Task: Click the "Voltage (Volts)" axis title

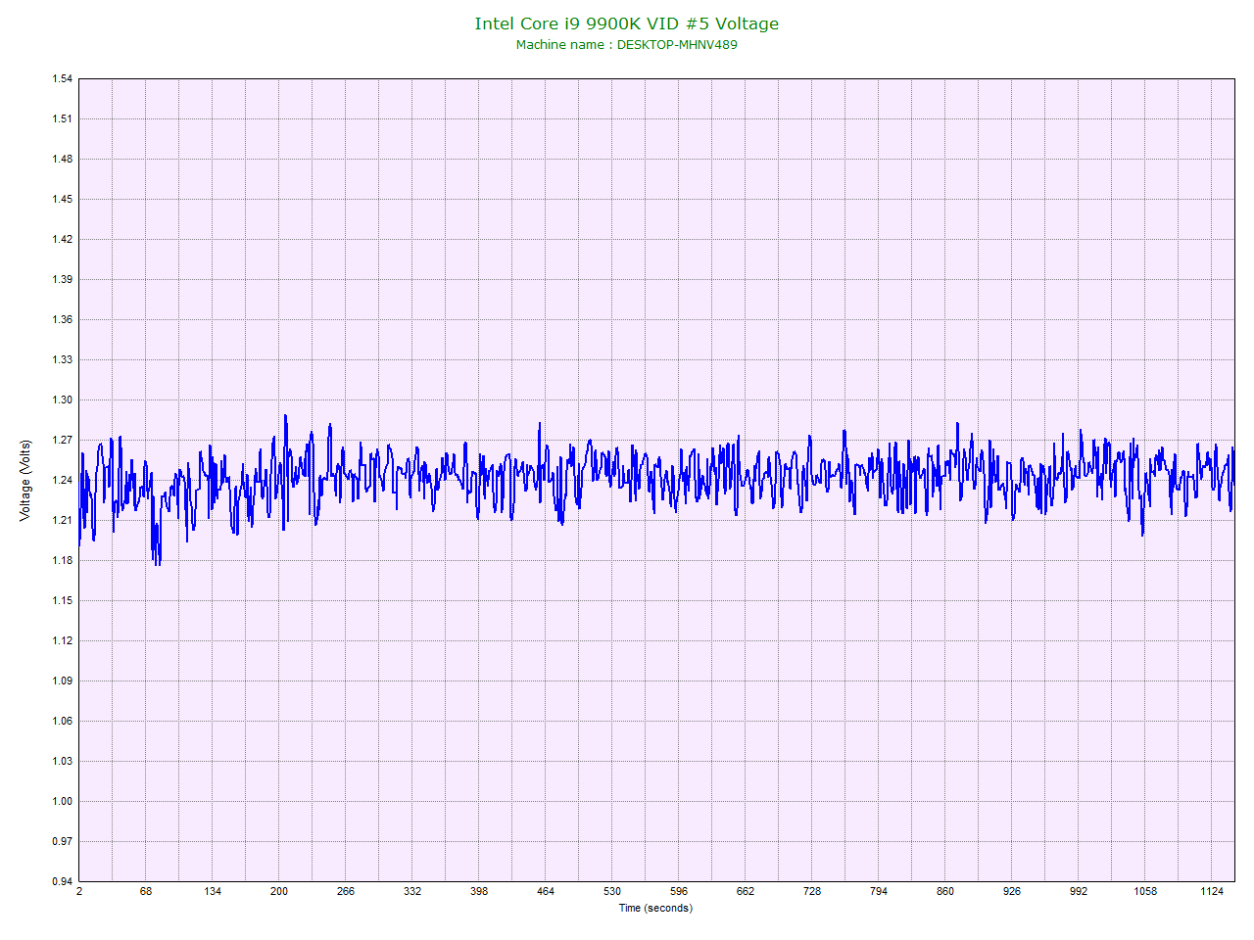Action: tap(25, 480)
